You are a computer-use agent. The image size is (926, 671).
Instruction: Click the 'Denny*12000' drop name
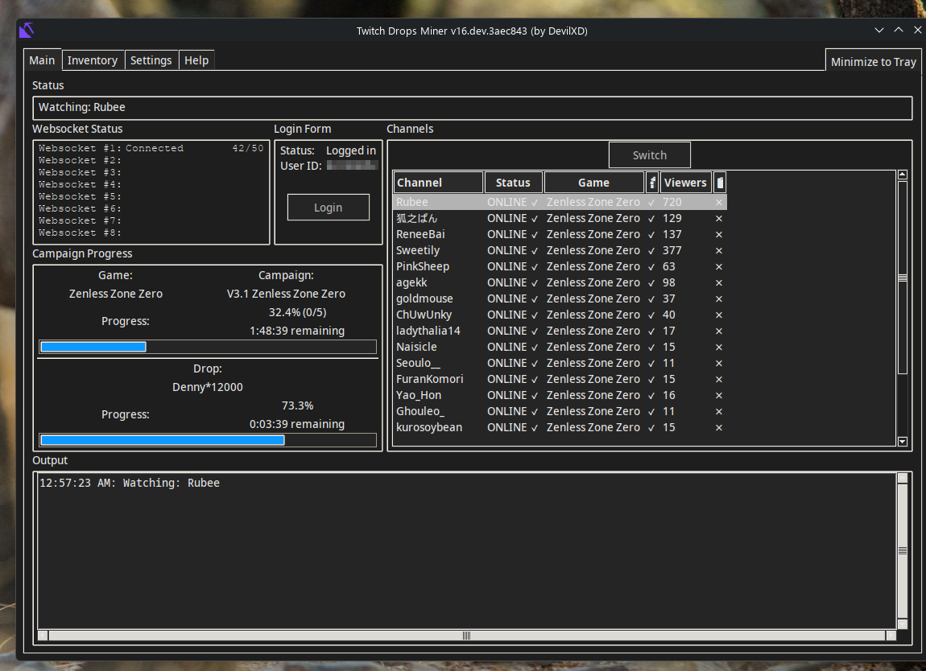click(207, 387)
